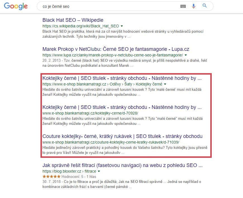Open the Black Hat SEO – Wikipedie result
243x198 pixels.
(73, 20)
